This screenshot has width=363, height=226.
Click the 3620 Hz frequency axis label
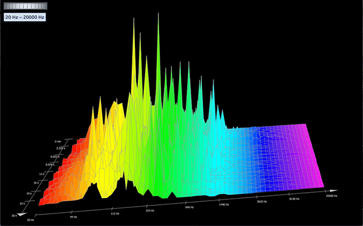pos(262,201)
